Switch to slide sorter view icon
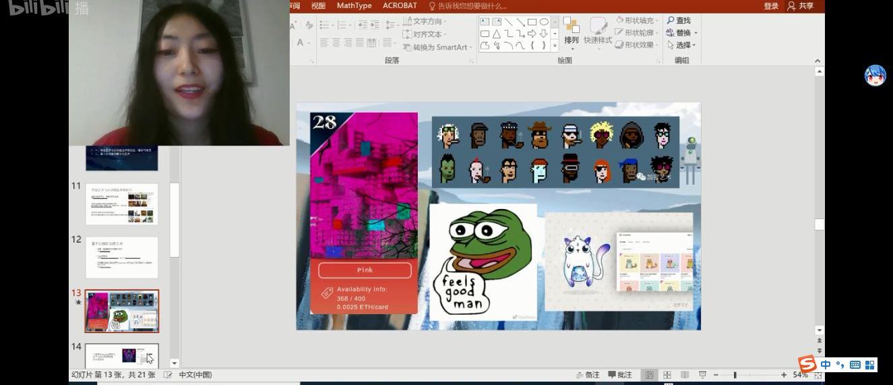The height and width of the screenshot is (385, 893). 667,375
